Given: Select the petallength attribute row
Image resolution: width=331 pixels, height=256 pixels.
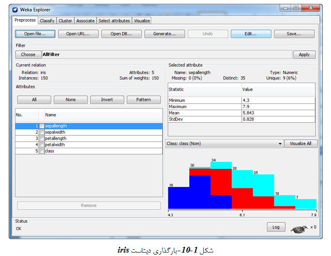Looking at the screenshot, I should (89, 139).
